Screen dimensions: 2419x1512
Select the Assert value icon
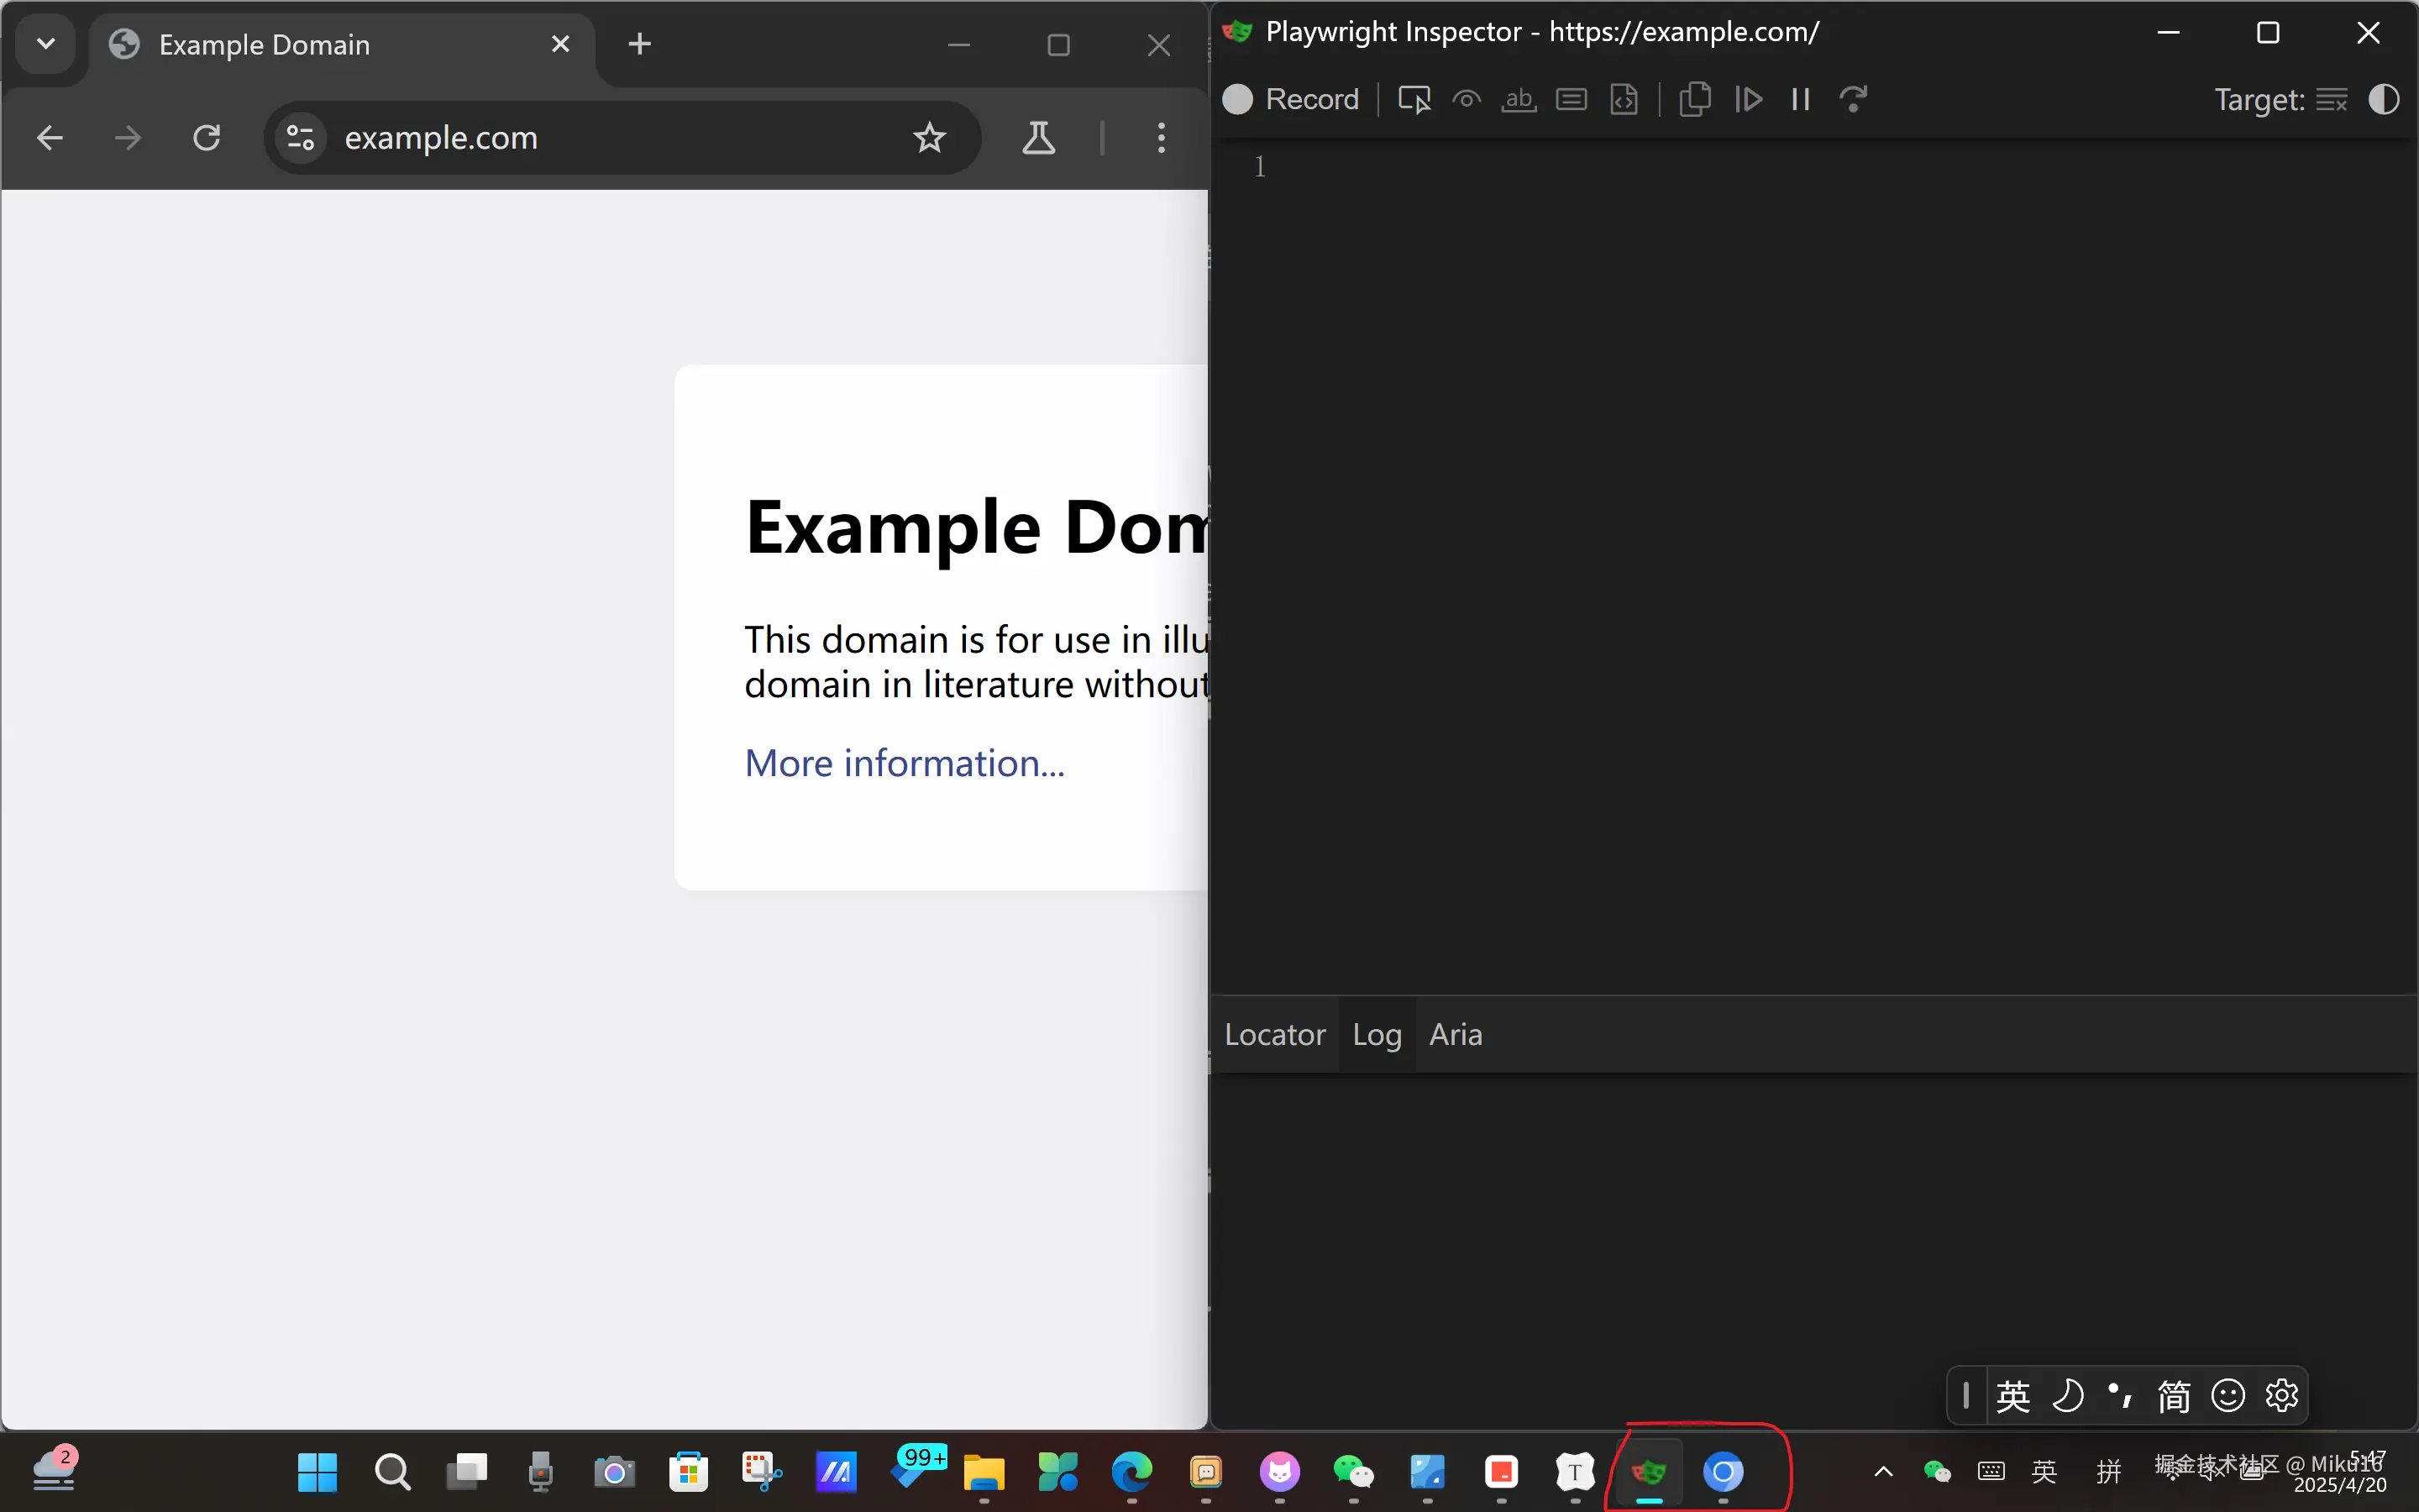[x=1572, y=99]
